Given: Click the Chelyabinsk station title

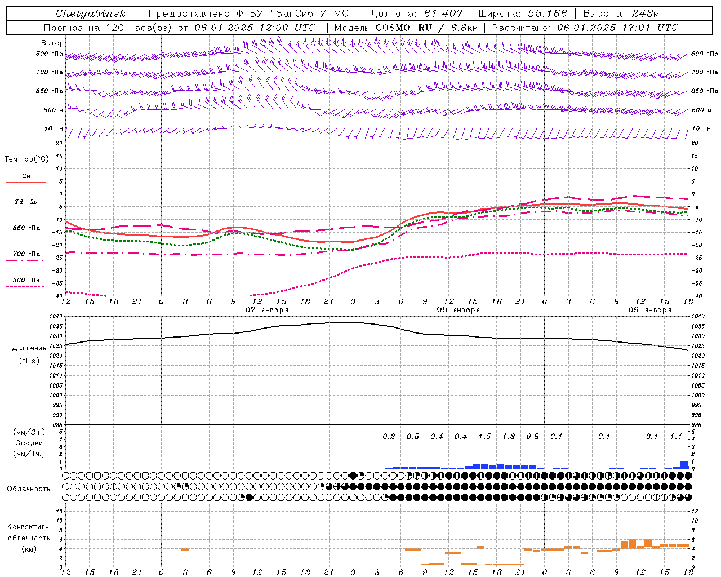Looking at the screenshot, I should coord(91,14).
